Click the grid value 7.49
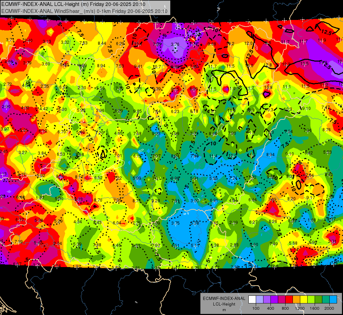Screen dimensions: 343x315 [x=274, y=244]
